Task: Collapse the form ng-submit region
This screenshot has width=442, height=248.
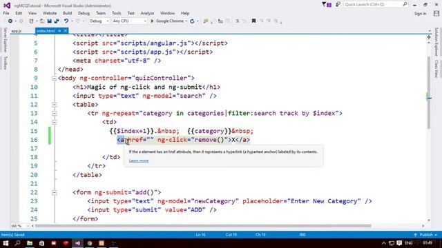Action: pyautogui.click(x=55, y=192)
